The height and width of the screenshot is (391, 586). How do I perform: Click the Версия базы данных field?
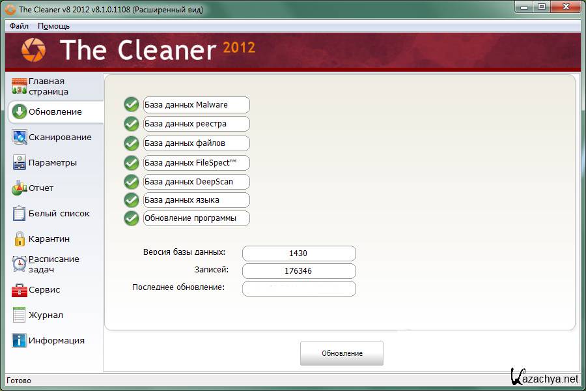(299, 253)
